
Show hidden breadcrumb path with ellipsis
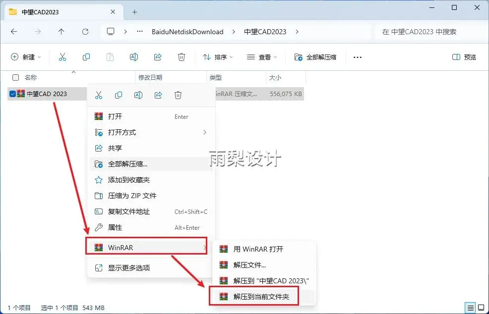[140, 32]
